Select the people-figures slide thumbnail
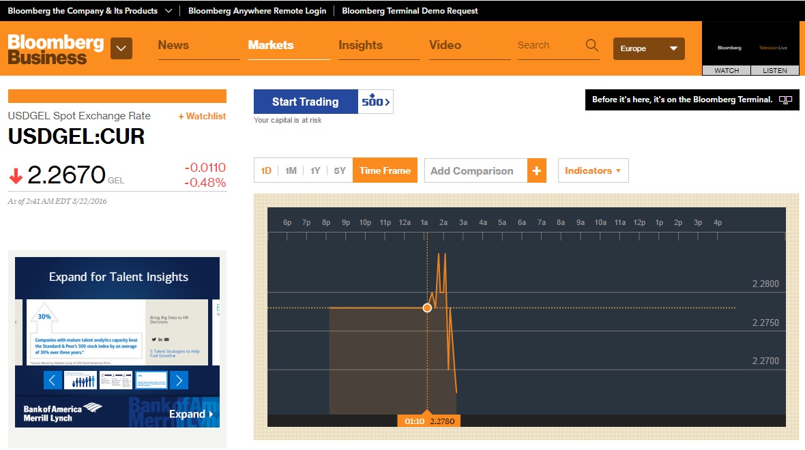 pos(80,380)
